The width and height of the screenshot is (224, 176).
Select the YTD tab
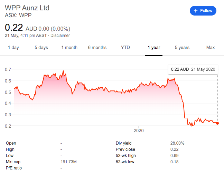[x=125, y=48]
